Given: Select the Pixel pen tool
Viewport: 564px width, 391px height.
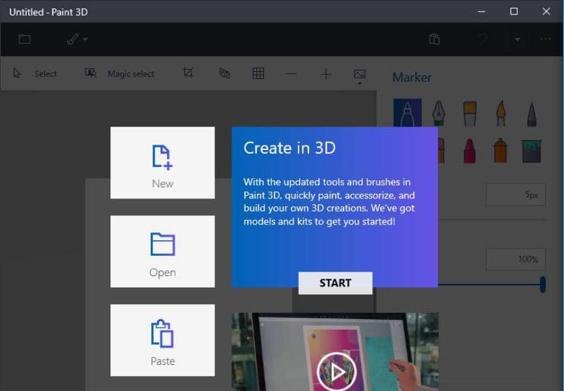Looking at the screenshot, I should click(531, 111).
